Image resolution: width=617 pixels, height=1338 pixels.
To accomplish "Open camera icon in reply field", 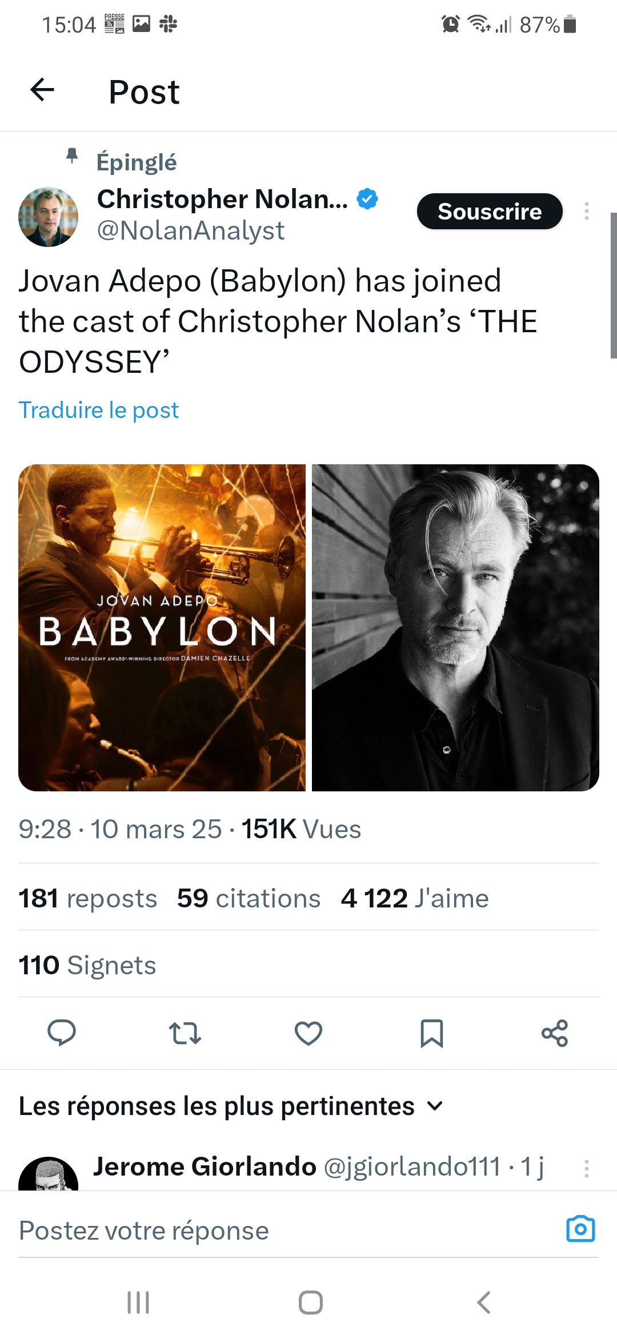I will point(580,1229).
